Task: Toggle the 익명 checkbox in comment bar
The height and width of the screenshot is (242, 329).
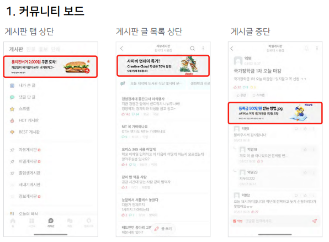Action: [x=237, y=221]
